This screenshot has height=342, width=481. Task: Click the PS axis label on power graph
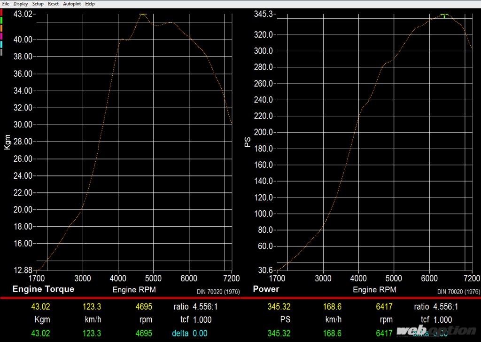(248, 141)
